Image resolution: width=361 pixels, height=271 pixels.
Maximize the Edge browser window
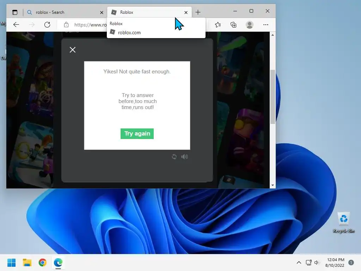[251, 11]
